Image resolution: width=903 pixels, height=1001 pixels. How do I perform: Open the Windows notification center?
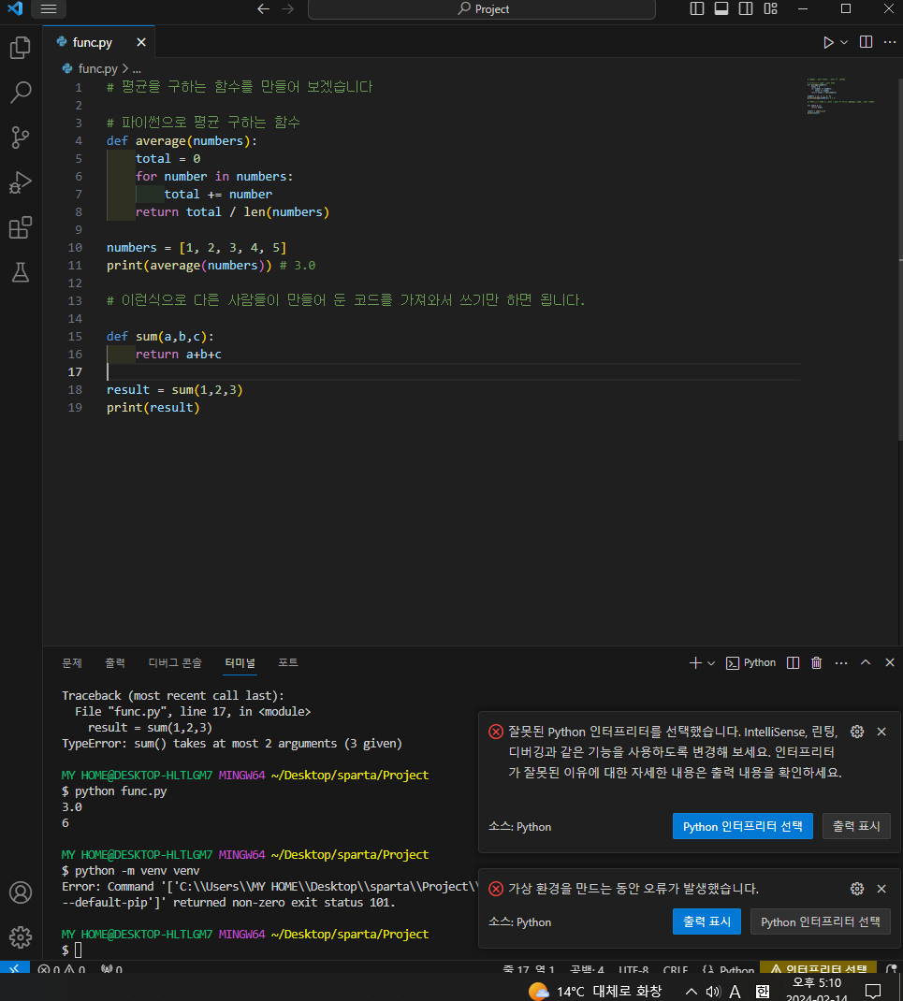(873, 992)
